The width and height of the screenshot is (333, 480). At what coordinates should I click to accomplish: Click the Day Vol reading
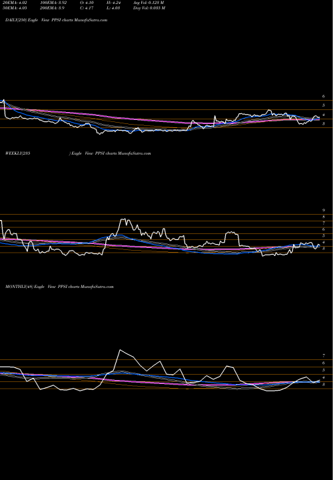(x=149, y=8)
